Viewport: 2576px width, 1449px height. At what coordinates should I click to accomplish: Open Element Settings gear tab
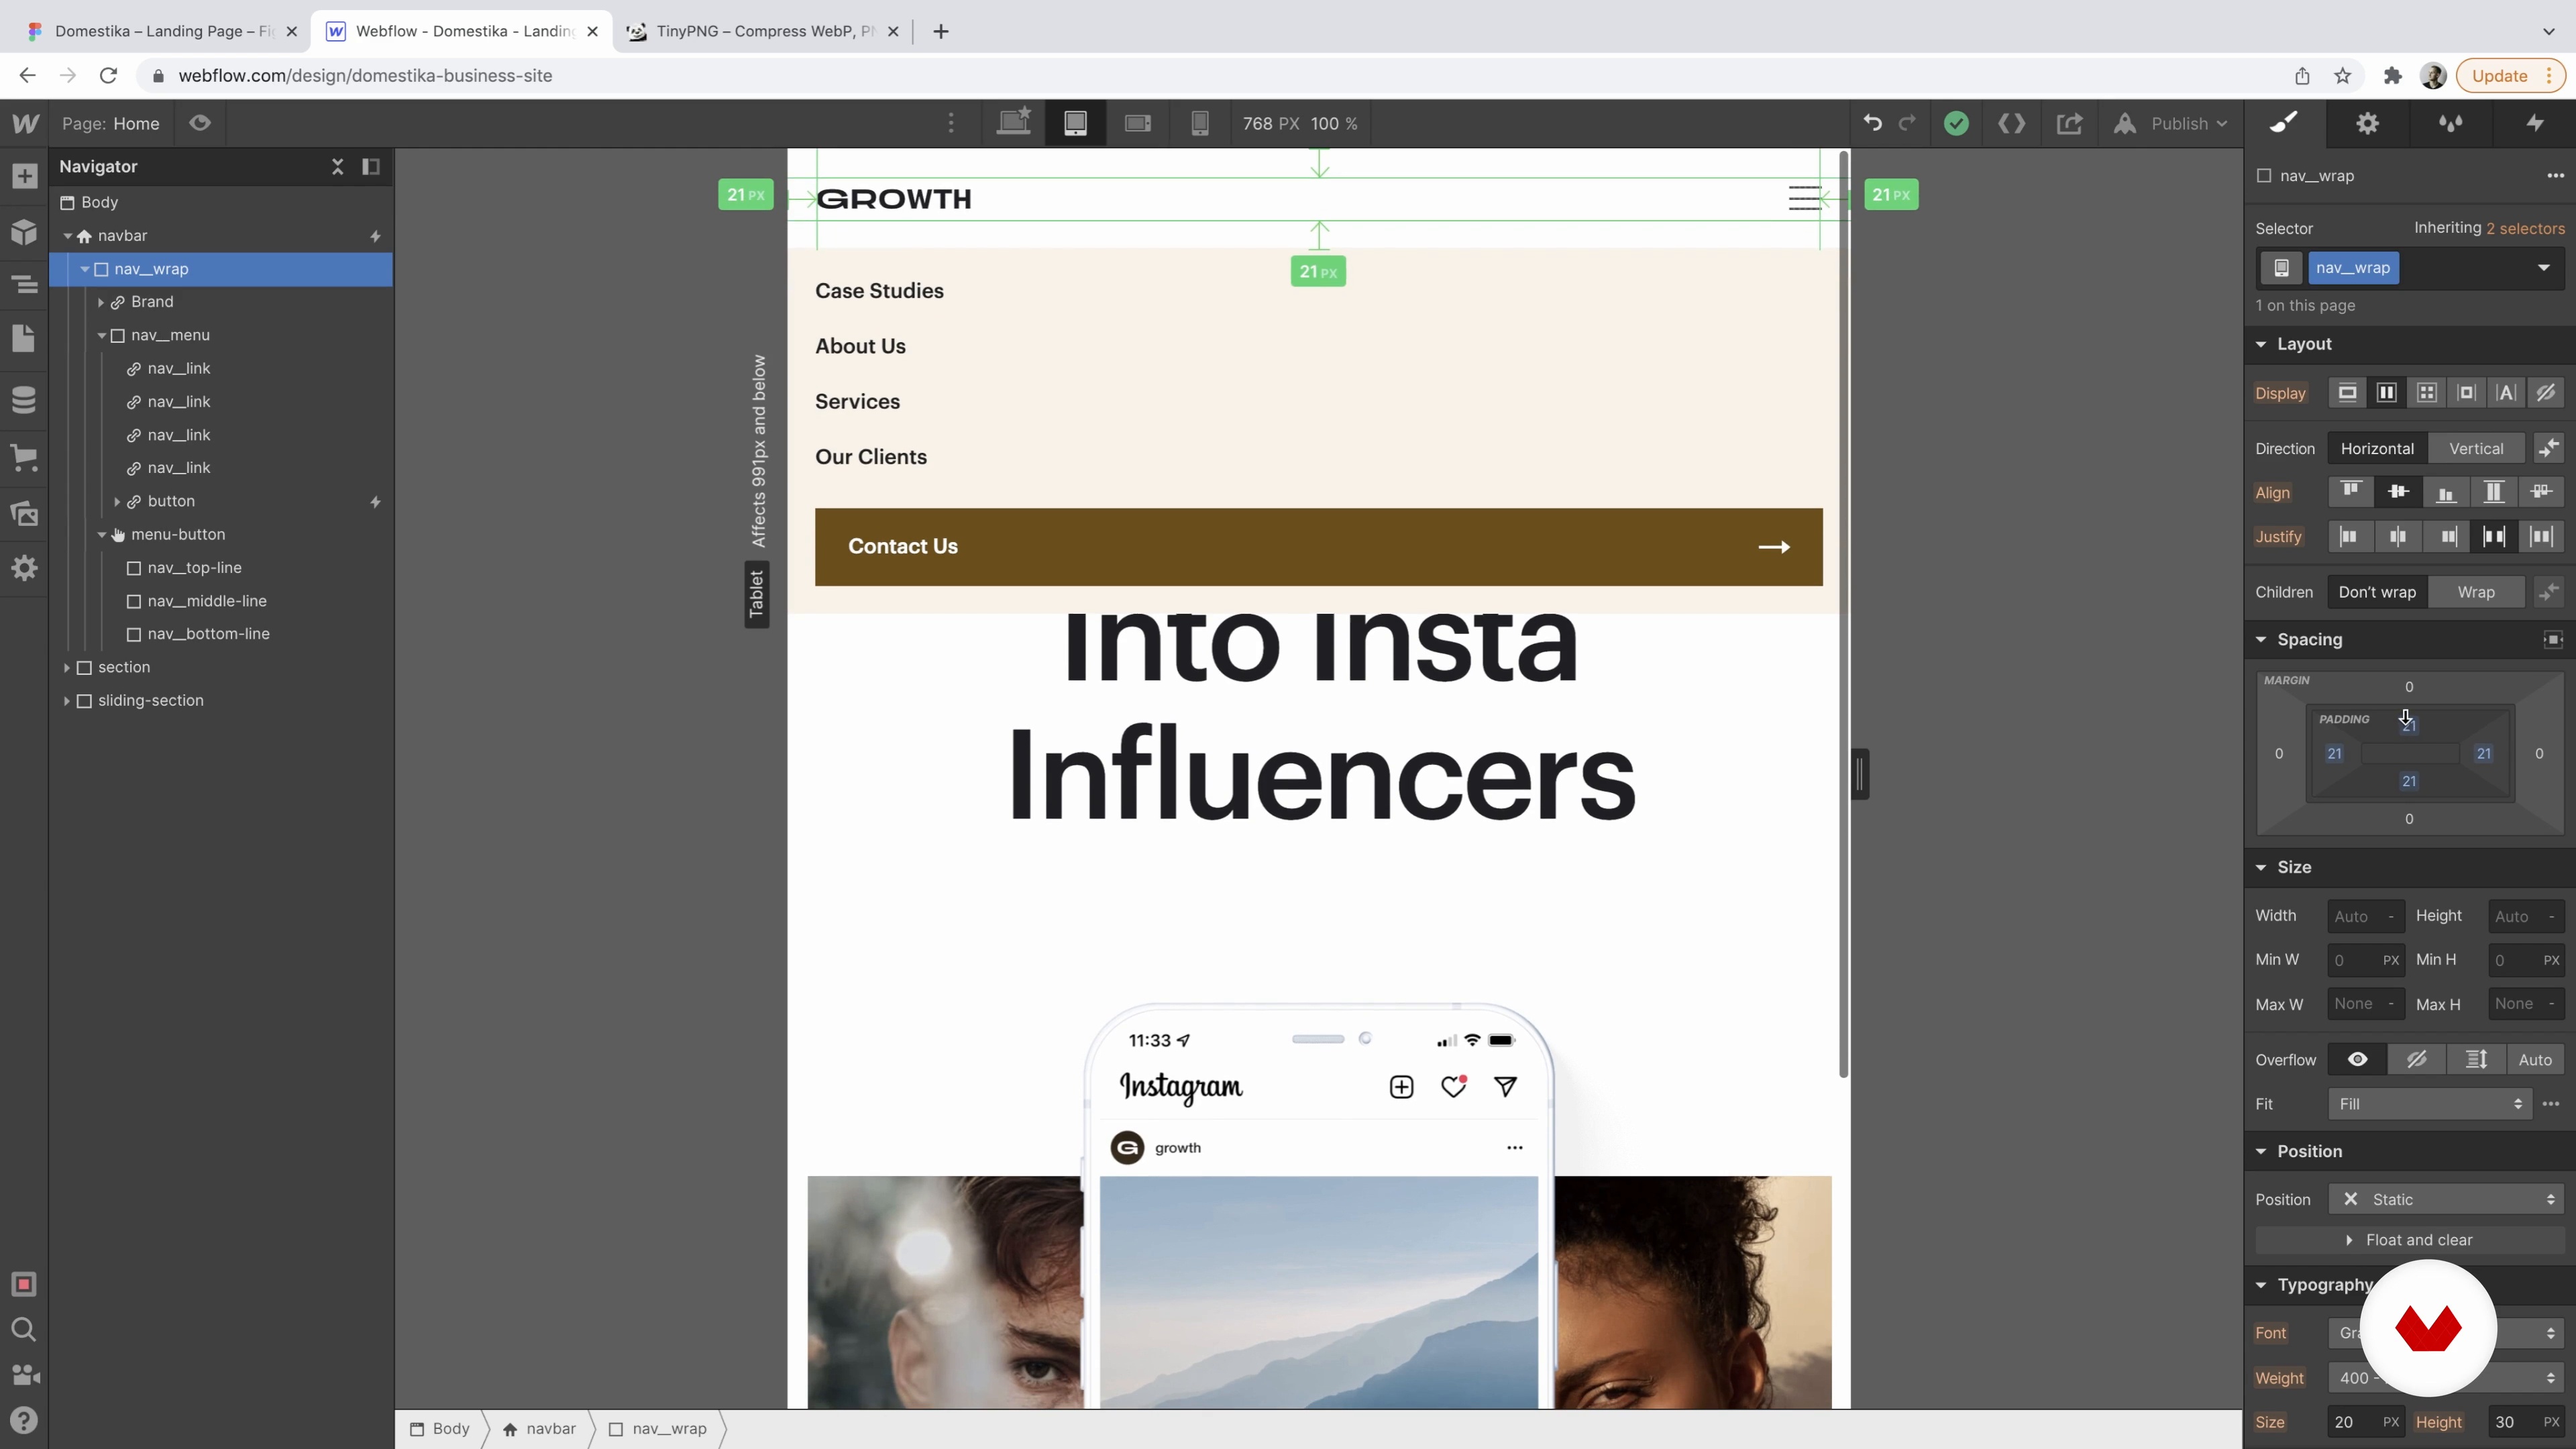(x=2367, y=123)
